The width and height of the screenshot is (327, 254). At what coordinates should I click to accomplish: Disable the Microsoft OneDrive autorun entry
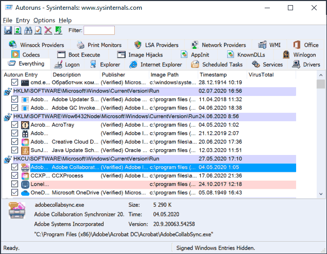(x=14, y=193)
